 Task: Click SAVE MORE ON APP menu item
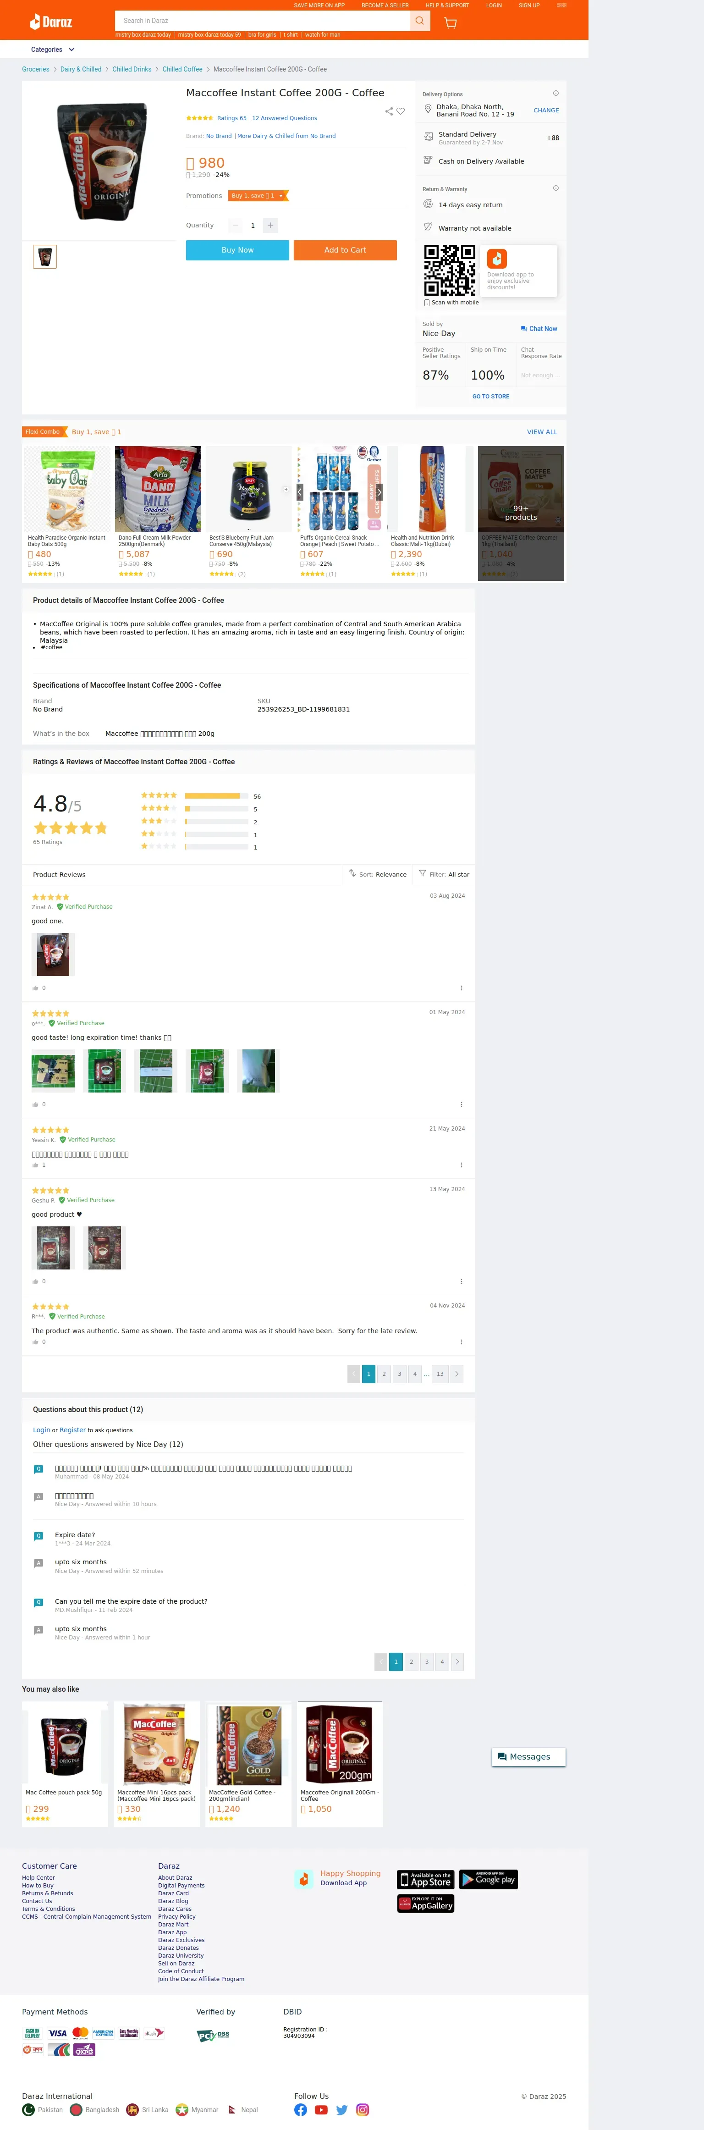[319, 5]
